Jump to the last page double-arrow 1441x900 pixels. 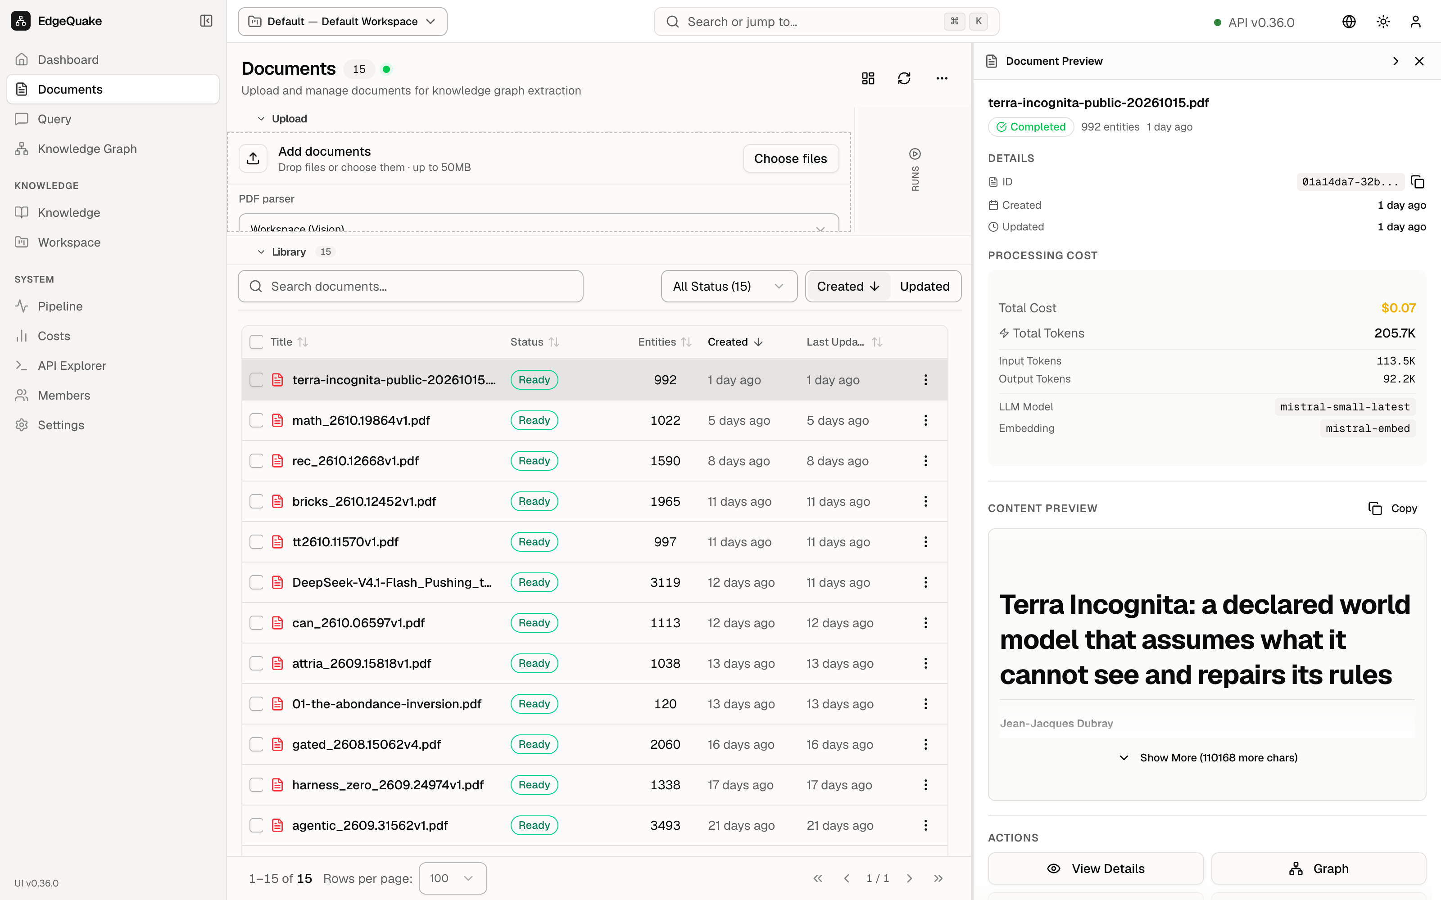pyautogui.click(x=938, y=878)
